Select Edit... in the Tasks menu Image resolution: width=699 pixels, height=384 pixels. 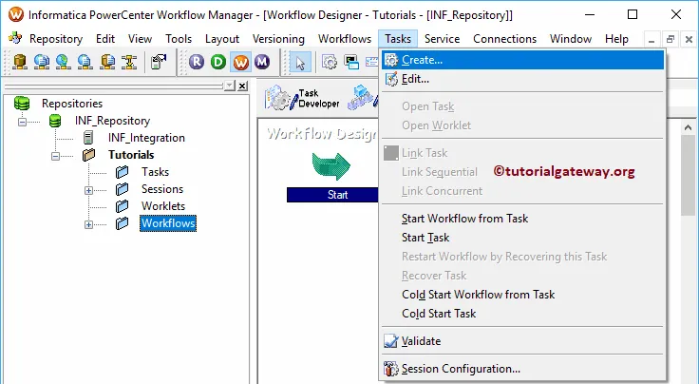(x=415, y=79)
